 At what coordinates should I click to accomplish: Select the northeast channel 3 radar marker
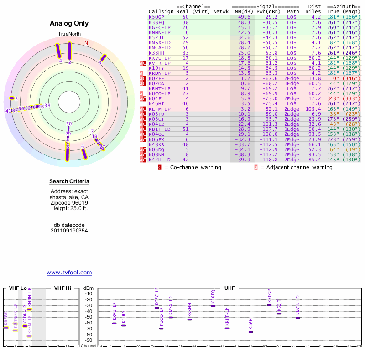pyautogui.click(x=104, y=57)
